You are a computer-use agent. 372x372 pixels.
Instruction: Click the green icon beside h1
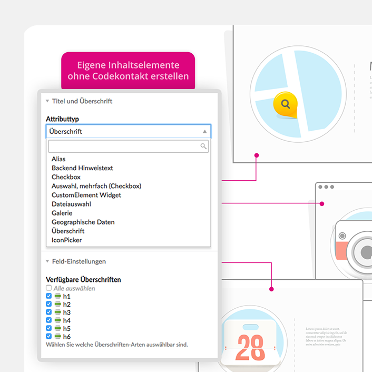click(57, 296)
